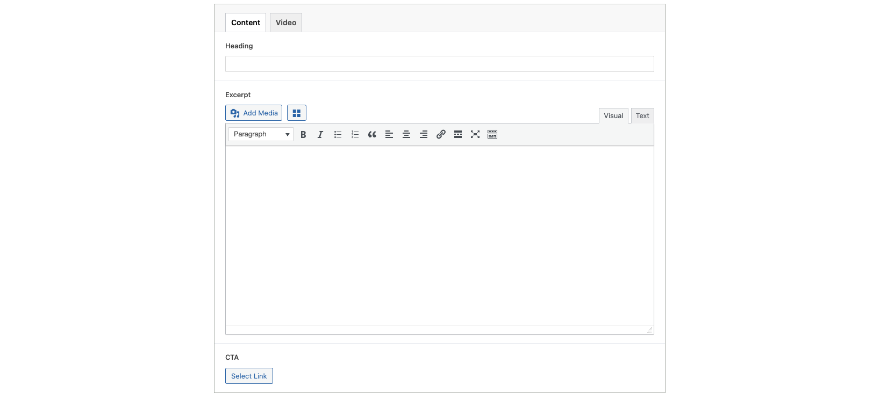Insert a blockquote
The image size is (880, 400).
click(372, 135)
